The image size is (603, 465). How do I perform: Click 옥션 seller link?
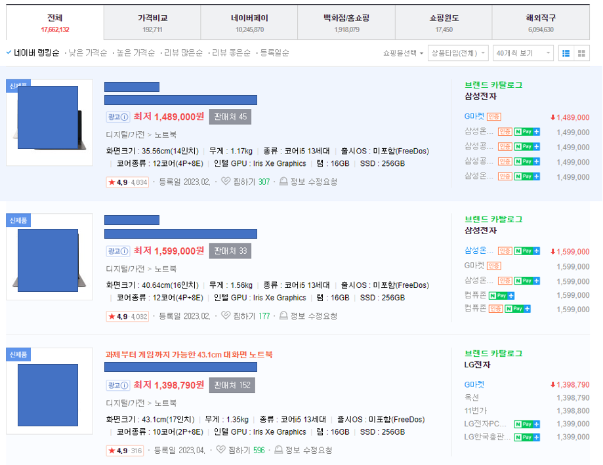471,397
